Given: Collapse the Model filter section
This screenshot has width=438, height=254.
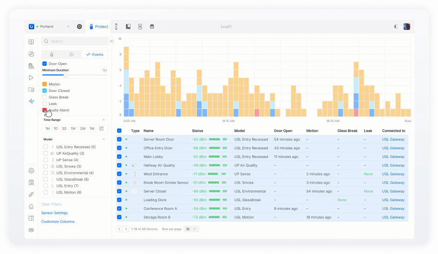Looking at the screenshot, I should point(104,139).
